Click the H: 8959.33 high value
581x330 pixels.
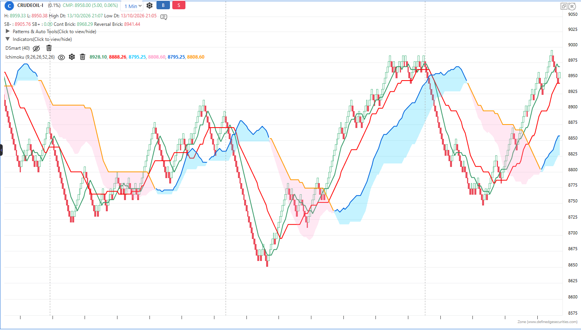coord(15,16)
